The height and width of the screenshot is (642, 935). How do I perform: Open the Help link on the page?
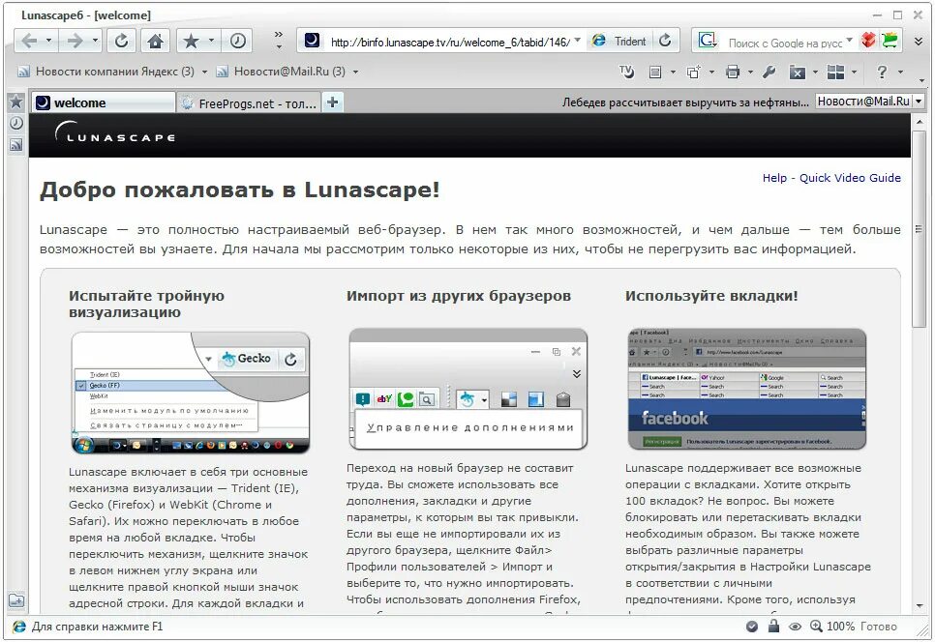point(774,178)
